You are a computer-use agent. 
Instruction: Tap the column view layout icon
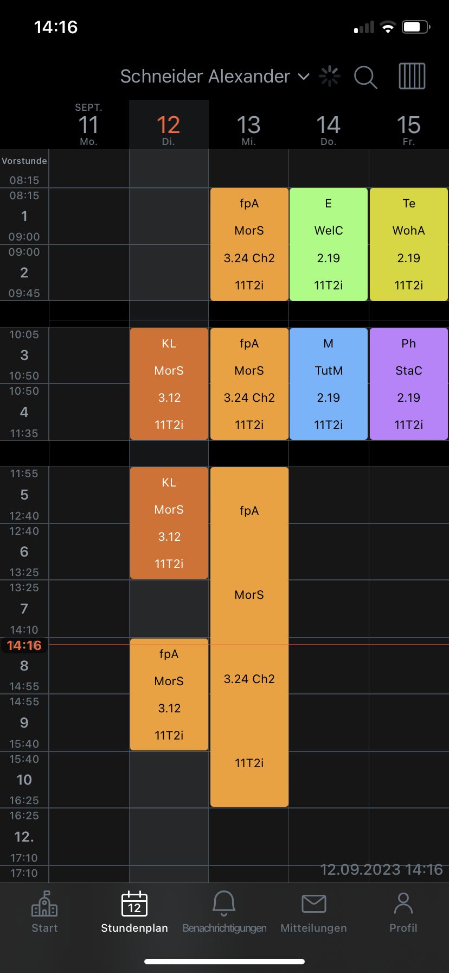412,76
